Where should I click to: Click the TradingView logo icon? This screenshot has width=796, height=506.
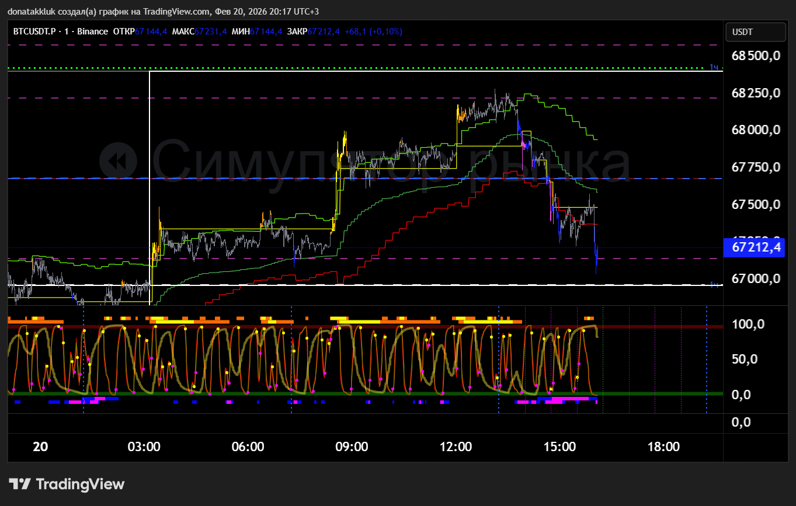point(20,484)
